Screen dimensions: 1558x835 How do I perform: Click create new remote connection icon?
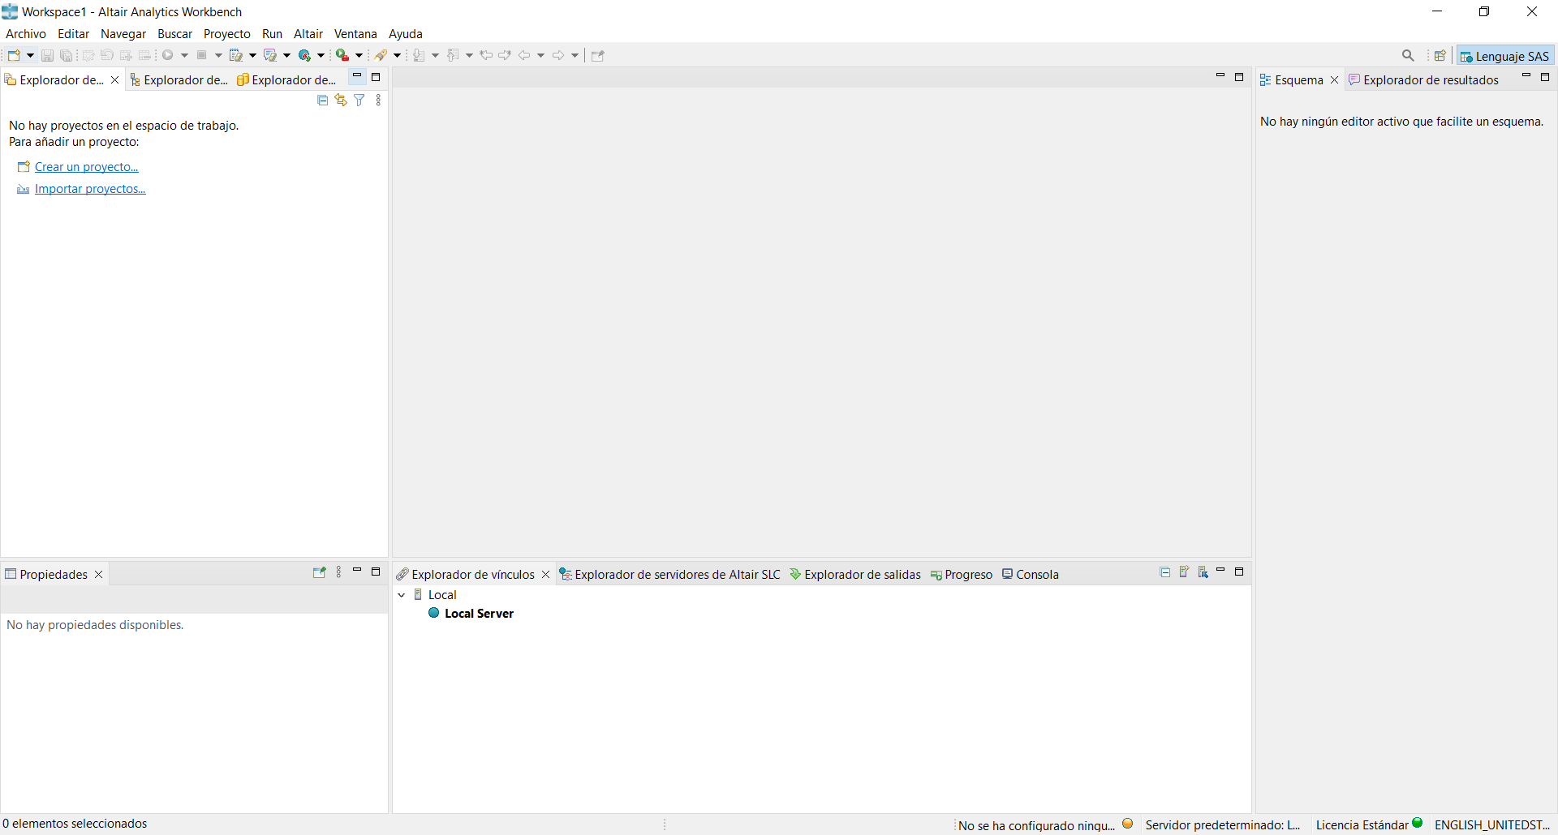[1184, 572]
